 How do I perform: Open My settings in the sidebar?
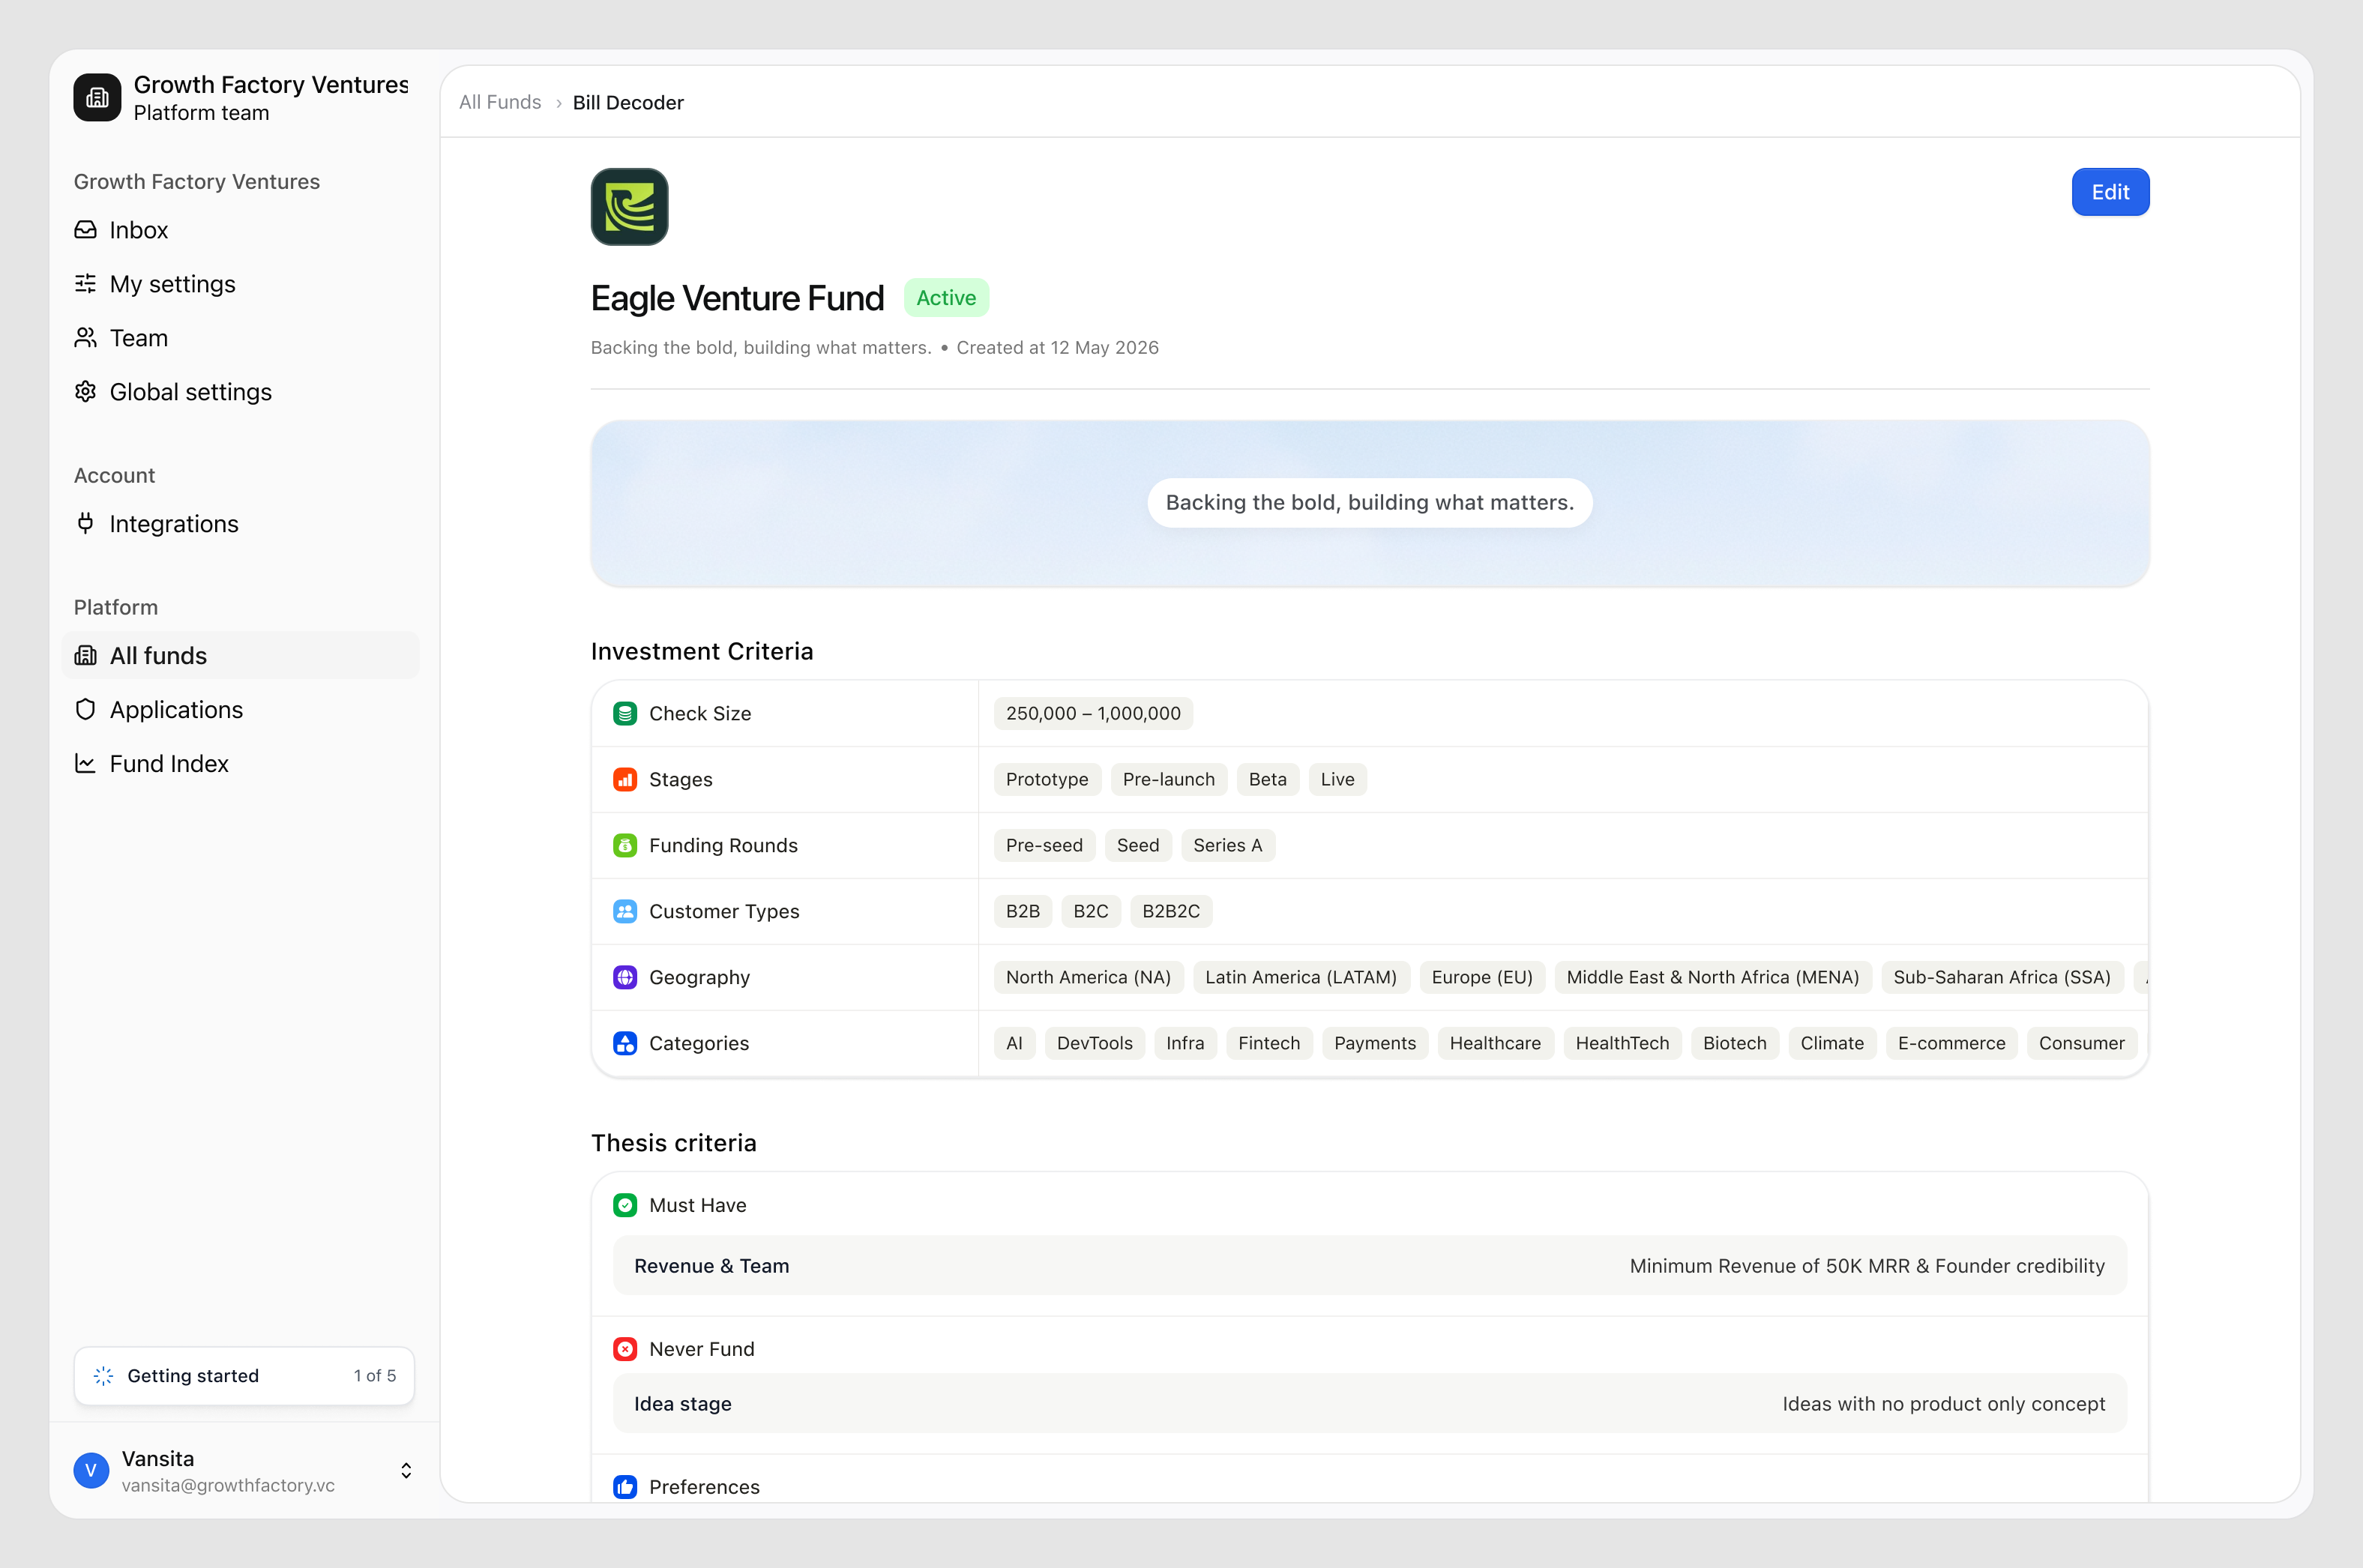pyautogui.click(x=240, y=284)
